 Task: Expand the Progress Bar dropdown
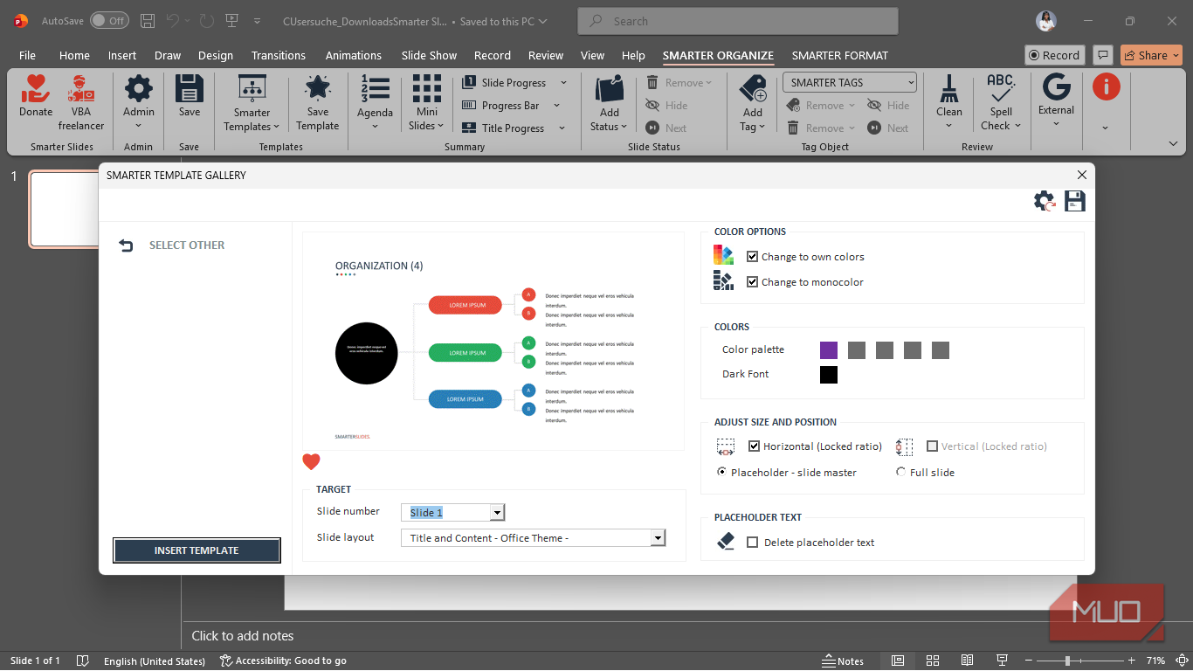click(556, 106)
